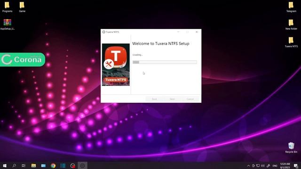Open the volume speaker tray icon

pos(263,166)
